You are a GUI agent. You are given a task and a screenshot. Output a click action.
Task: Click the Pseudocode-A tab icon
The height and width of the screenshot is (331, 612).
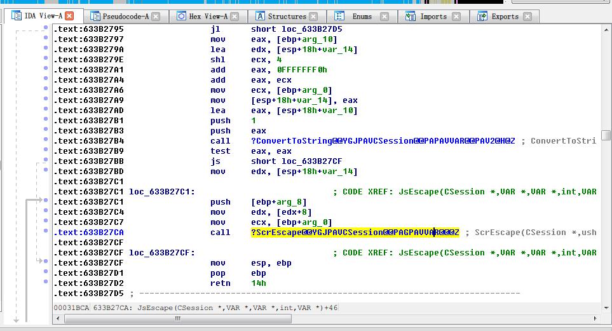[95, 16]
